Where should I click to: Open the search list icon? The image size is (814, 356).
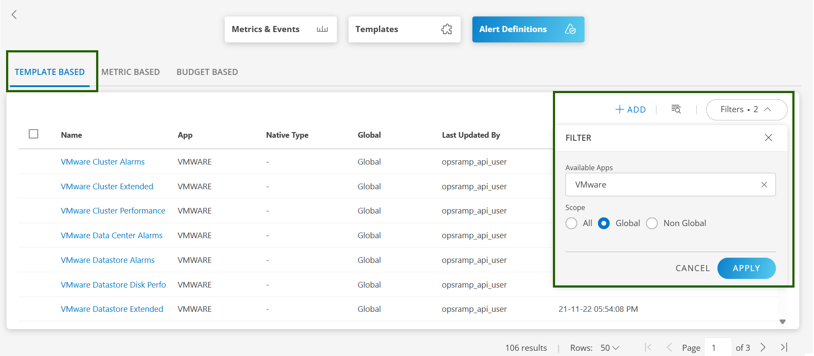pyautogui.click(x=676, y=110)
